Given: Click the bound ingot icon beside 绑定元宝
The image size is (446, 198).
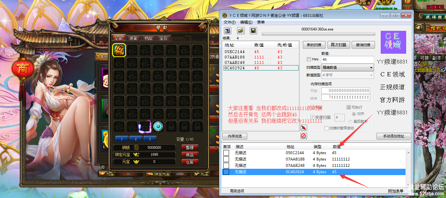Looking at the screenshot, I should [x=136, y=154].
